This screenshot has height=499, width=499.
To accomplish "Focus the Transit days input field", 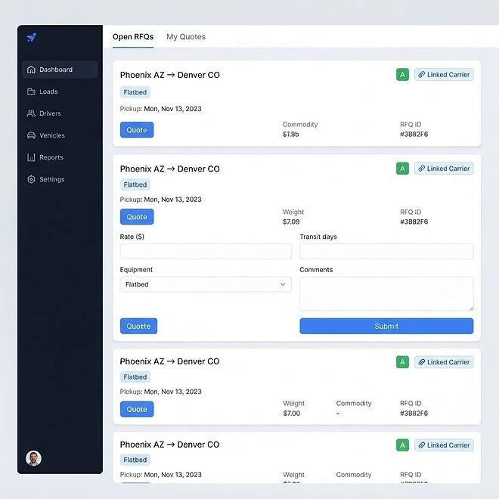I will click(386, 252).
